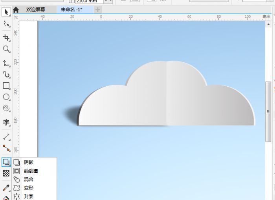Pick the Color Eyedropper tool
Viewport: 275px width, 200px height.
pos(6,188)
